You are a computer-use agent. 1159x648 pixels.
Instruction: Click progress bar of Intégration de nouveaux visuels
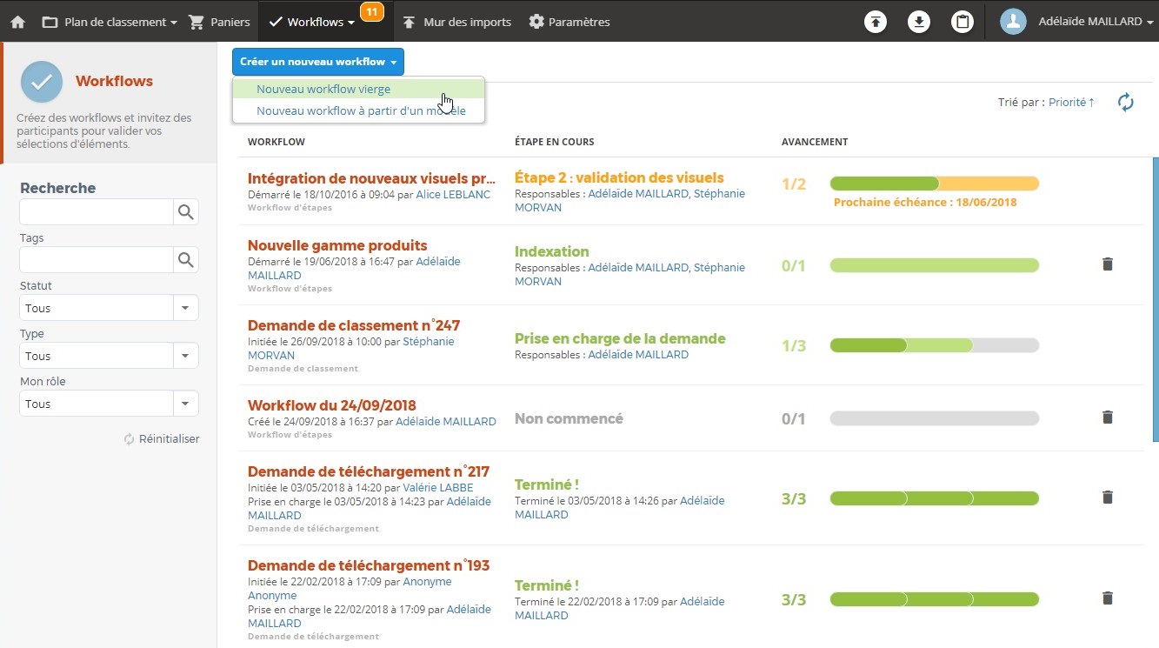pos(935,184)
